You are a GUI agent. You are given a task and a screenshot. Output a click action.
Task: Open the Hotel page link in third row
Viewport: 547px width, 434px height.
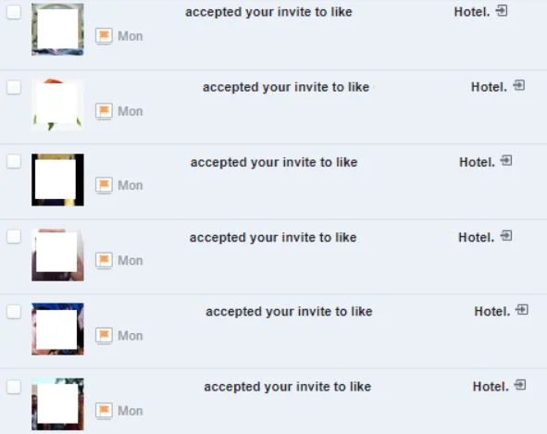[x=477, y=162]
